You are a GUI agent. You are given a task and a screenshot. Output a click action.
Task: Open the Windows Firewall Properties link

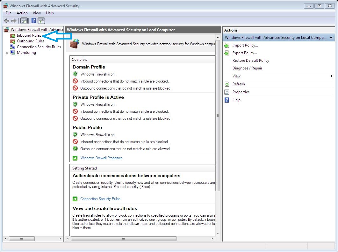pos(101,158)
